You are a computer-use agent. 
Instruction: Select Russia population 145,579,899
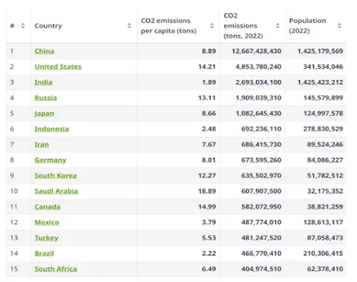coord(324,98)
